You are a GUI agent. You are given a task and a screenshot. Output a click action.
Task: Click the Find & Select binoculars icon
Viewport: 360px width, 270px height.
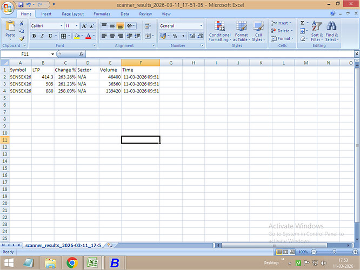pyautogui.click(x=332, y=30)
